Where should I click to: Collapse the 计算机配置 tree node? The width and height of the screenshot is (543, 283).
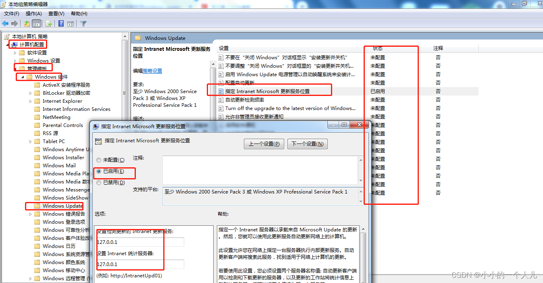(x=7, y=45)
